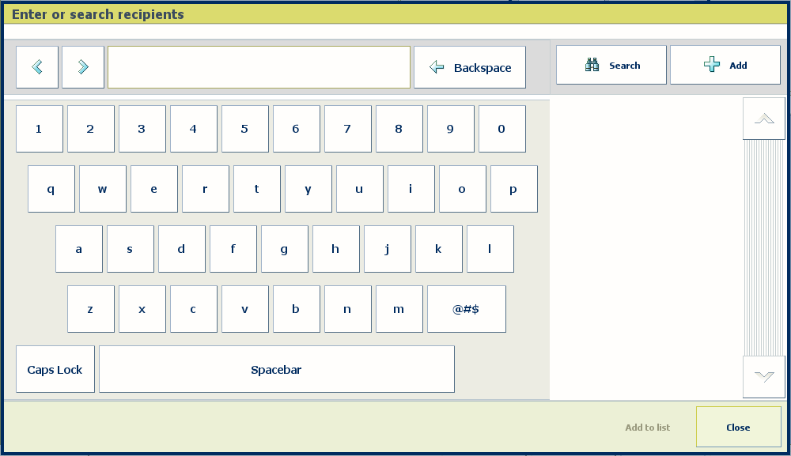Type the letter q key
The width and height of the screenshot is (791, 456).
coord(51,189)
